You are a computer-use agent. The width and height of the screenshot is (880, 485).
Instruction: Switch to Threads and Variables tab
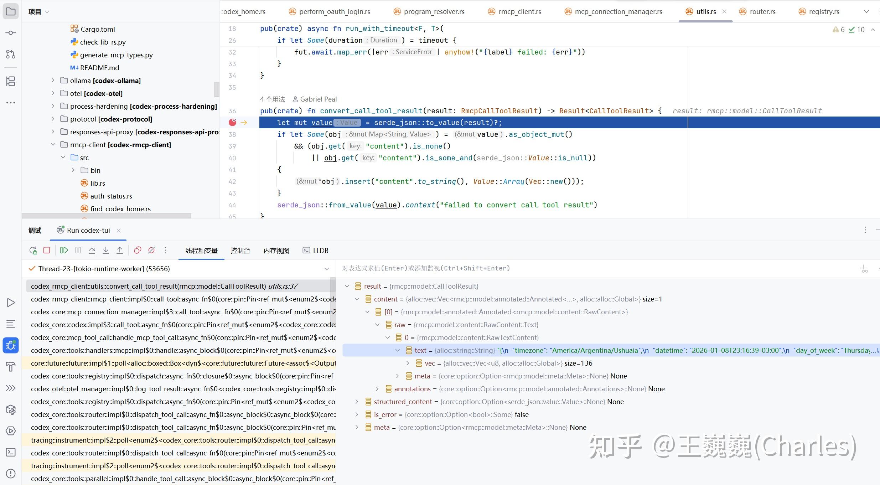point(201,251)
